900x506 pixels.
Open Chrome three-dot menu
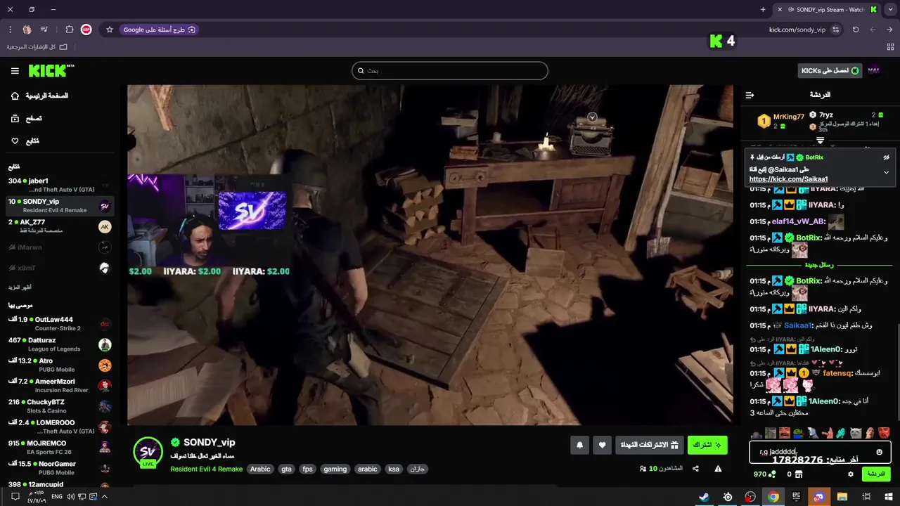click(10, 30)
